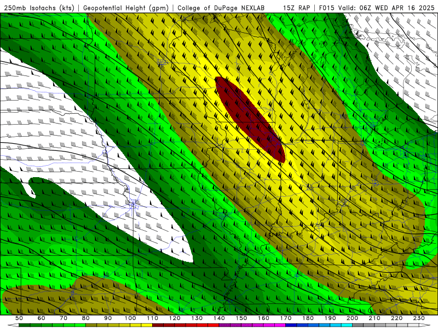The image size is (438, 328).
Task: Click the 180 label on the color scale
Action: pyautogui.click(x=308, y=318)
